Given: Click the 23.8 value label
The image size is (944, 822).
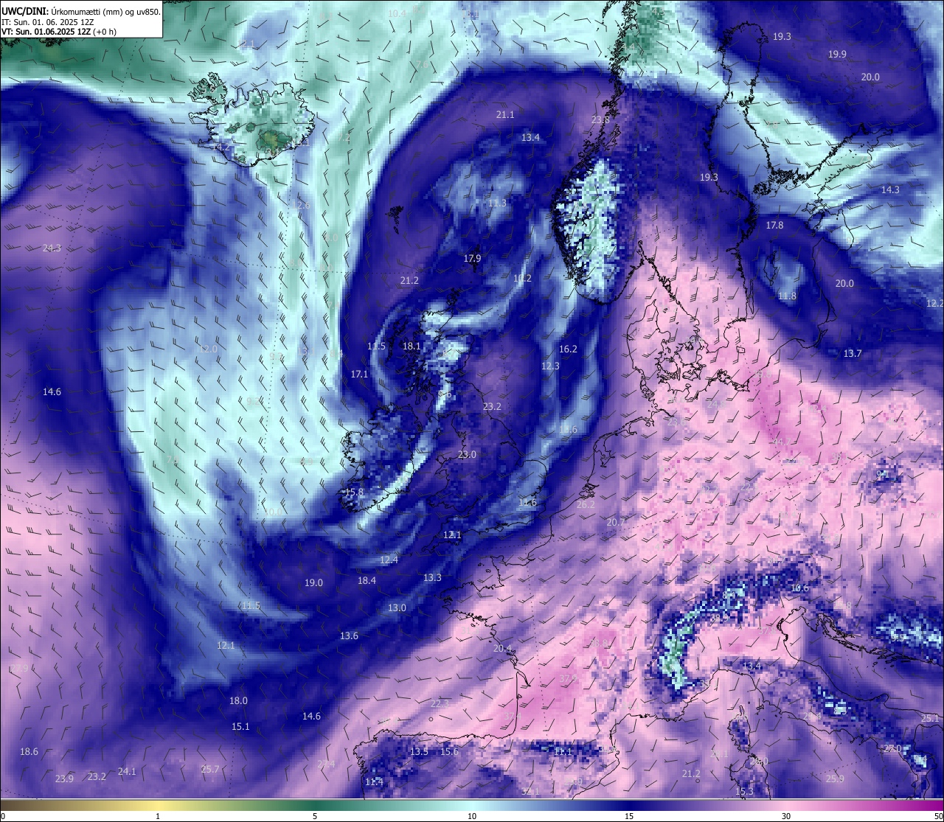Looking at the screenshot, I should pos(601,120).
